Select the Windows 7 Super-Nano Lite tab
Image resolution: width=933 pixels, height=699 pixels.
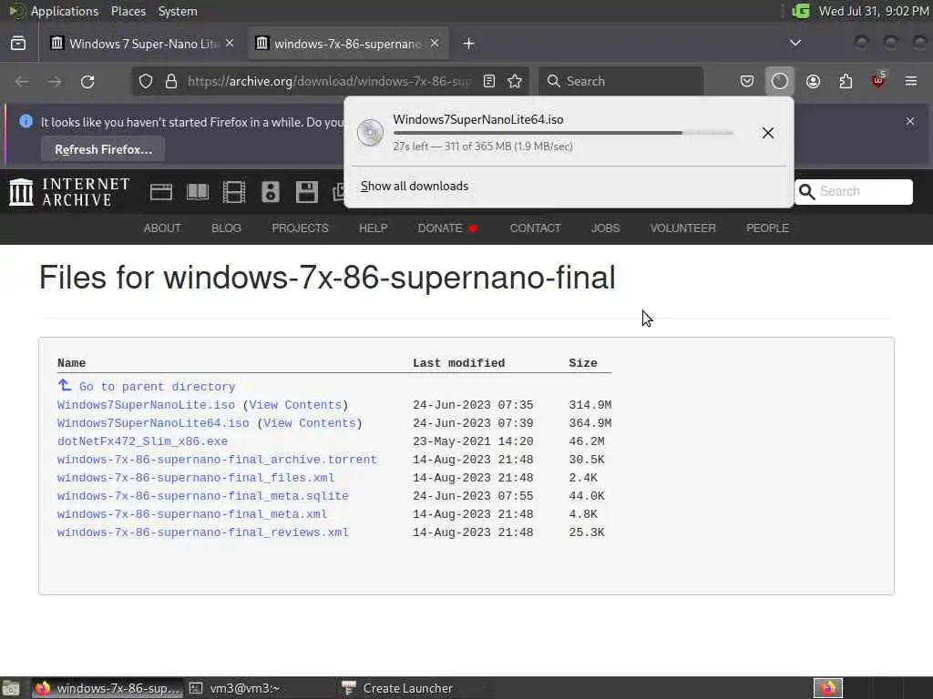(143, 44)
